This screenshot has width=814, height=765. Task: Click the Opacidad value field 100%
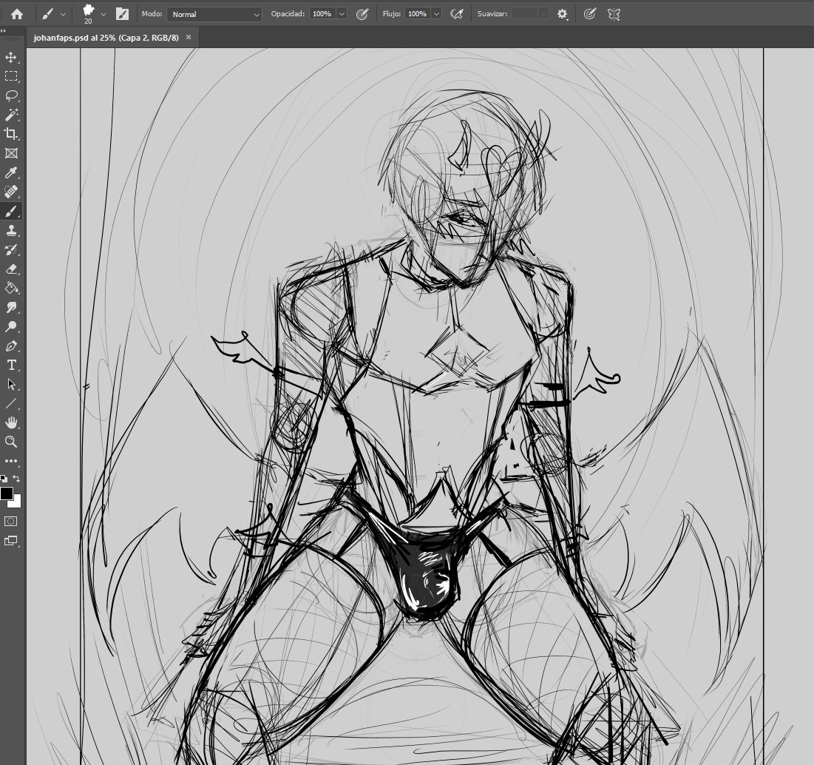click(322, 14)
